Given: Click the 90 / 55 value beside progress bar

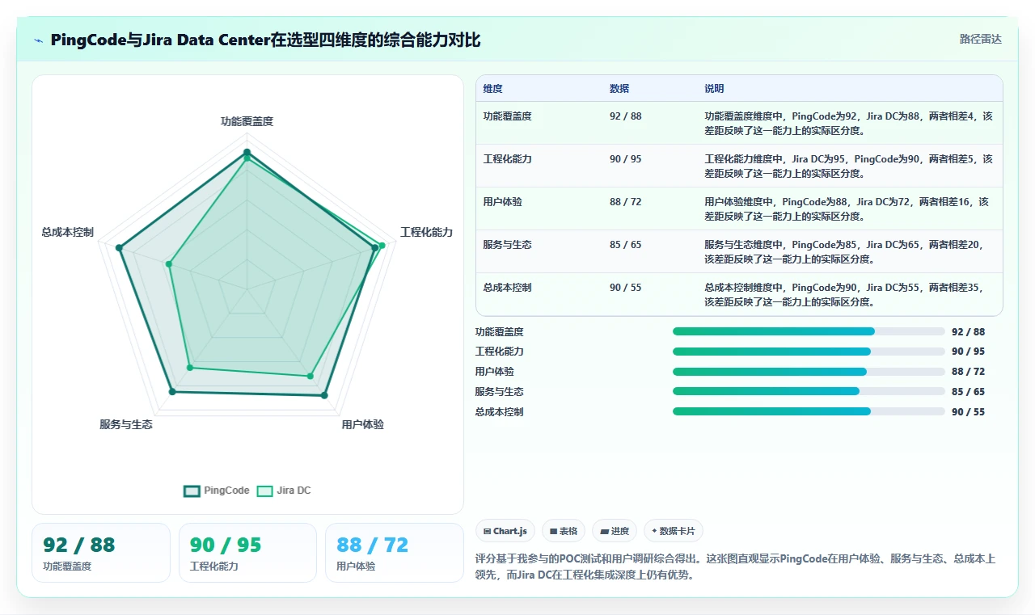Looking at the screenshot, I should coord(969,412).
